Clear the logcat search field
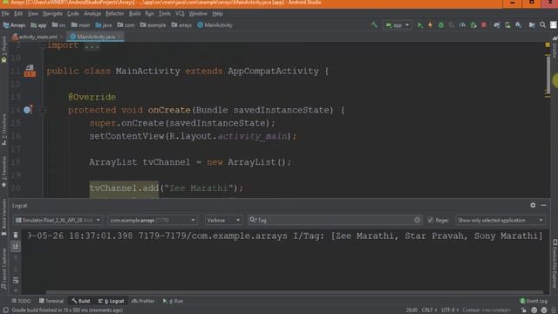The image size is (558, 314). point(417,220)
